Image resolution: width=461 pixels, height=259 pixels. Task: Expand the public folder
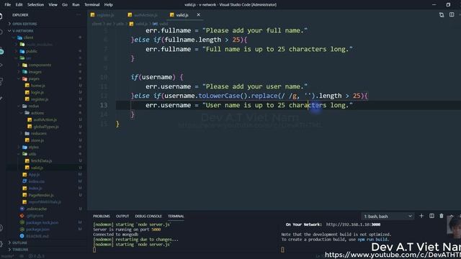click(x=31, y=51)
